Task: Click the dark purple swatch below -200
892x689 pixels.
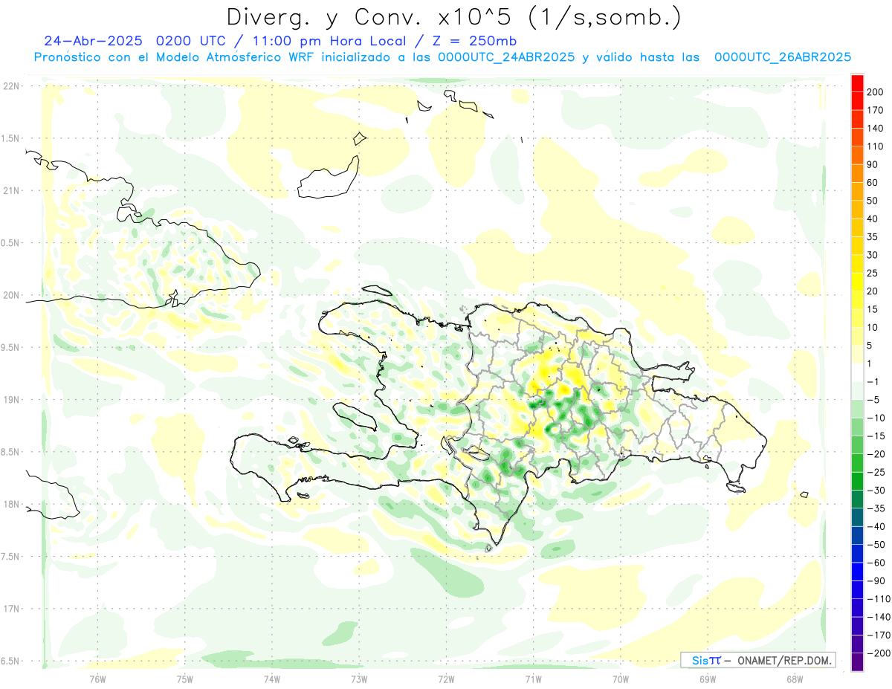Action: pos(857,662)
